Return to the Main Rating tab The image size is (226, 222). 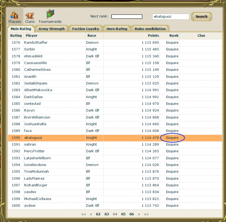pos(20,28)
